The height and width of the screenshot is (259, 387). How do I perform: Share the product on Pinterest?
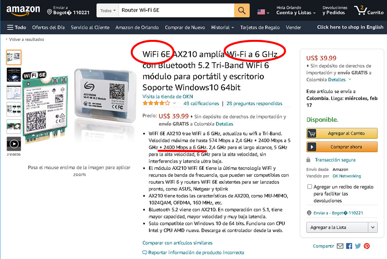click(x=367, y=246)
